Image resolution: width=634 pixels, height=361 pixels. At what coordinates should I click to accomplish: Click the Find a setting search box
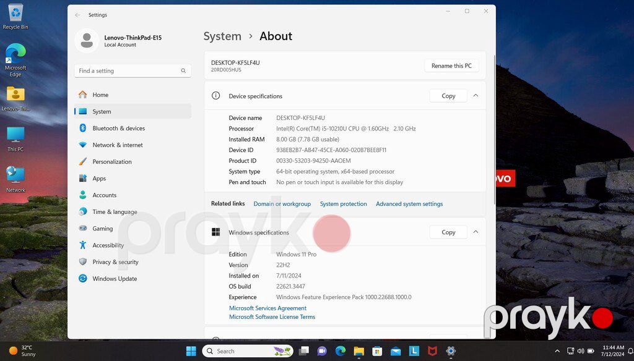tap(132, 70)
